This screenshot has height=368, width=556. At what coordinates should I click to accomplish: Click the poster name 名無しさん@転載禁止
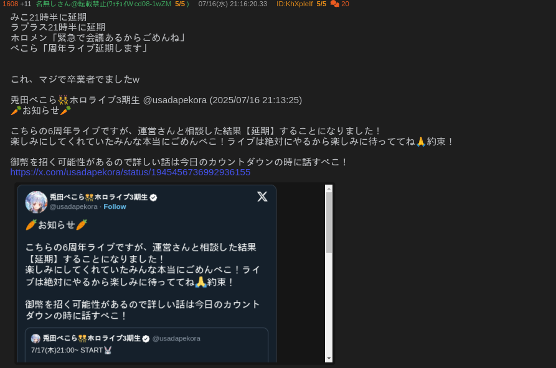click(72, 4)
